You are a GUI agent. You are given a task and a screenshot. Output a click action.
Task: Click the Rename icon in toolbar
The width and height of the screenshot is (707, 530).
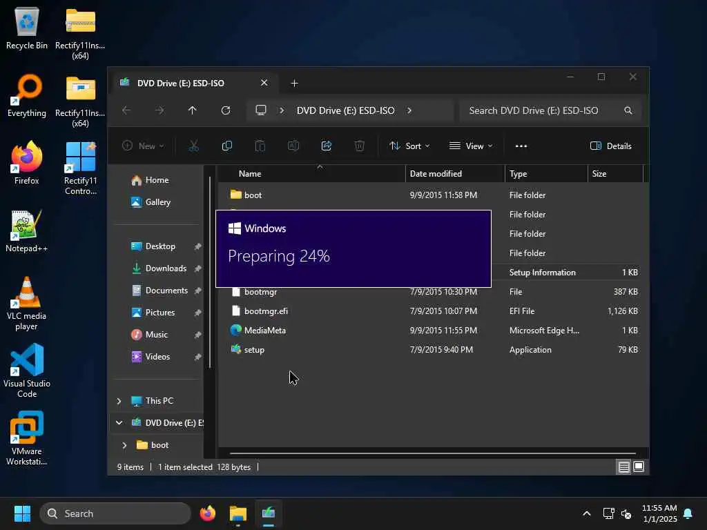(x=293, y=146)
